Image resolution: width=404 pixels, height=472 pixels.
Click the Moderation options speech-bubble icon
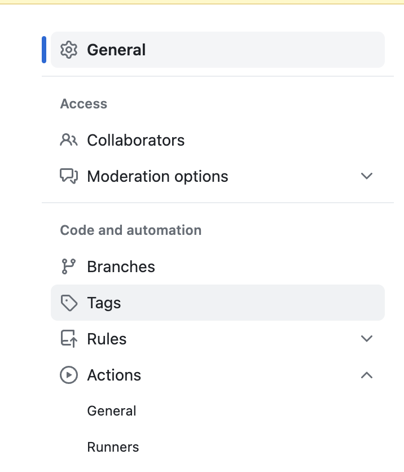69,176
